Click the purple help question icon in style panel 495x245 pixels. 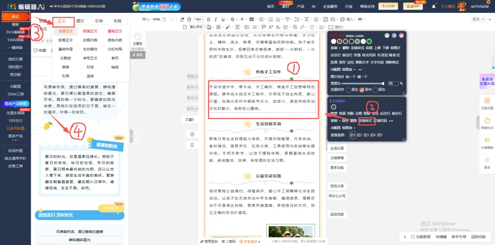click(394, 36)
